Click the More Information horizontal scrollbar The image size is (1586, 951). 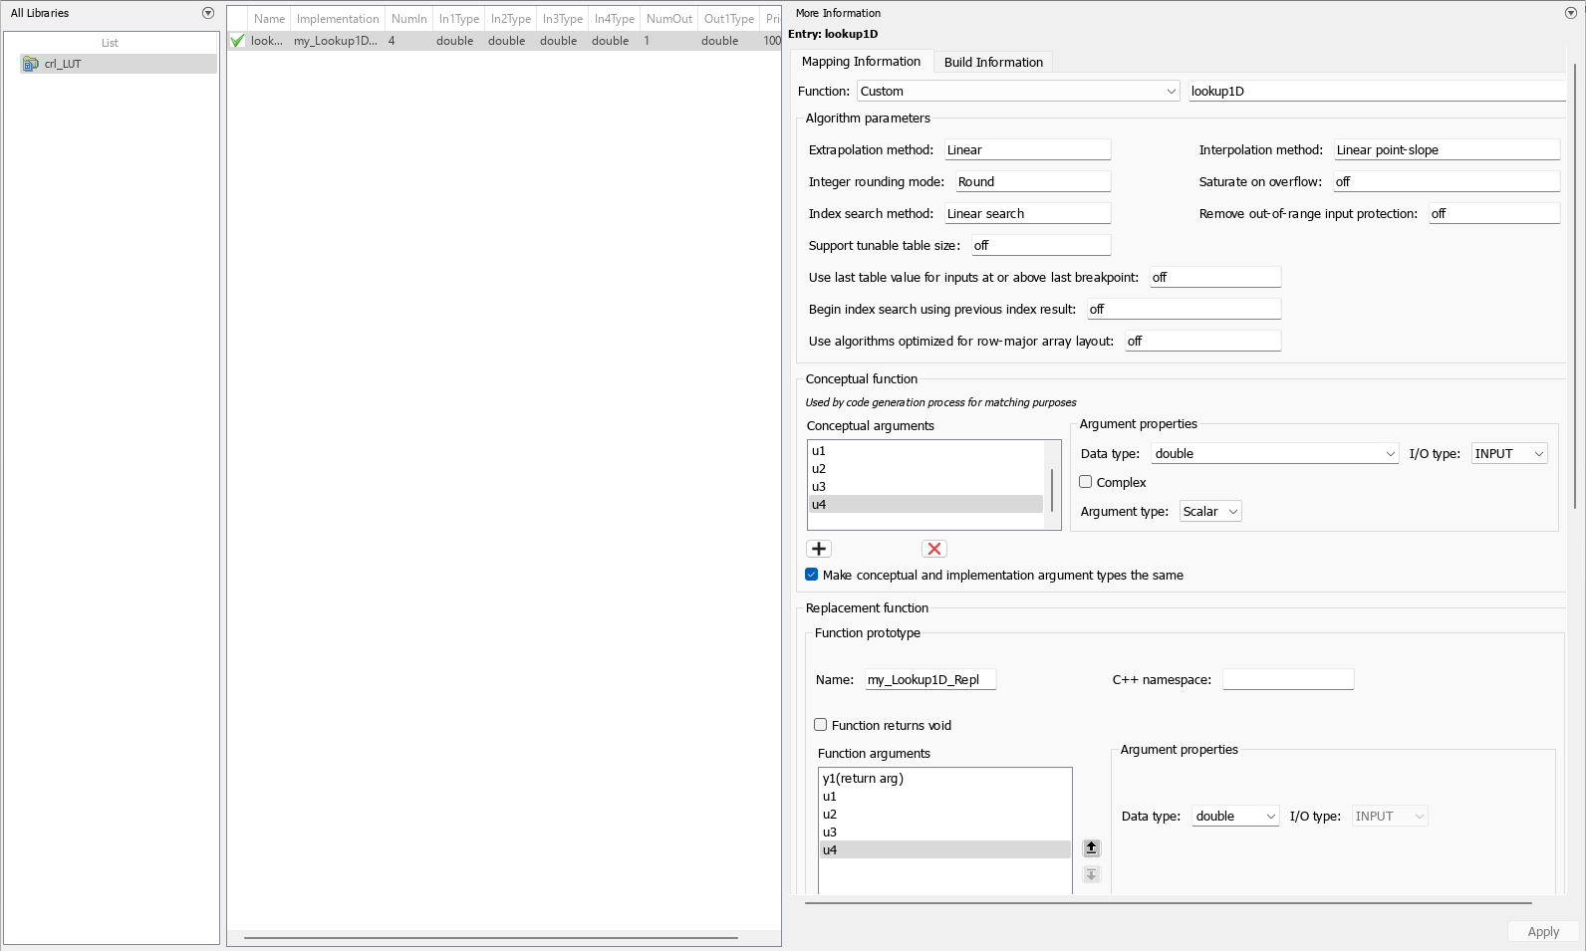coord(1168,903)
